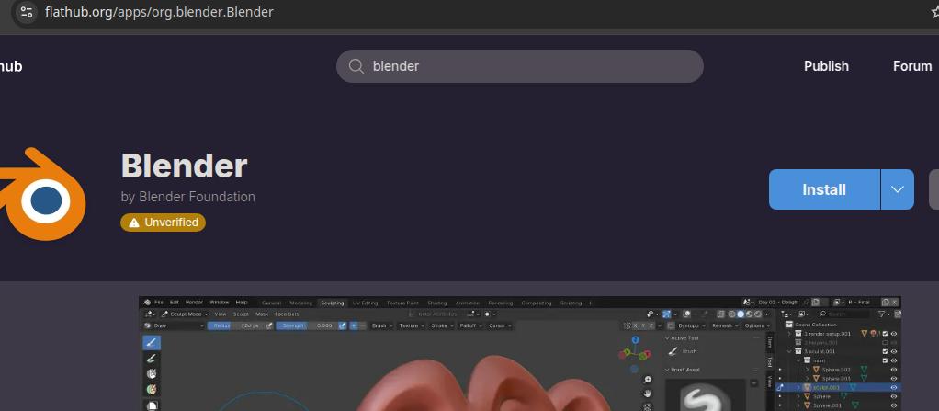The width and height of the screenshot is (939, 411).
Task: Open the Remesh dropdown in Blender header
Action: (725, 325)
